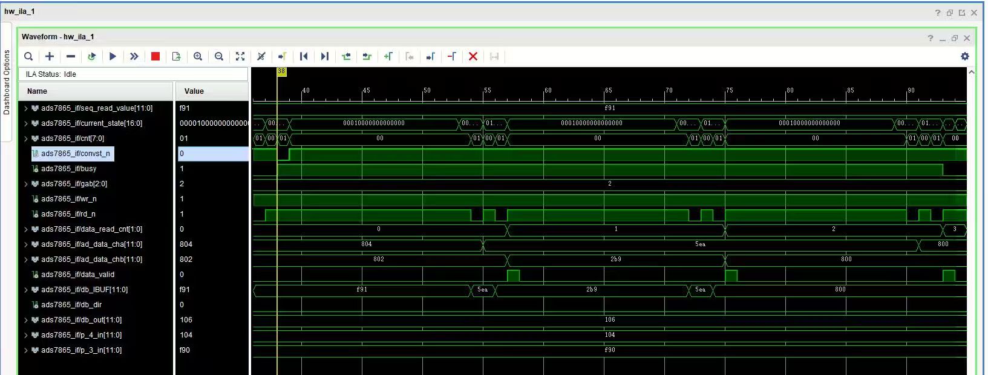Expand db_IBUF[11:0] bus
Image resolution: width=988 pixels, height=375 pixels.
point(26,290)
